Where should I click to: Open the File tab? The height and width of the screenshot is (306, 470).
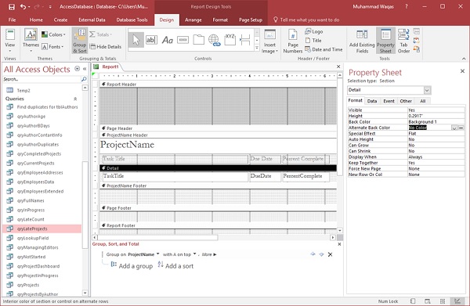pyautogui.click(x=12, y=20)
